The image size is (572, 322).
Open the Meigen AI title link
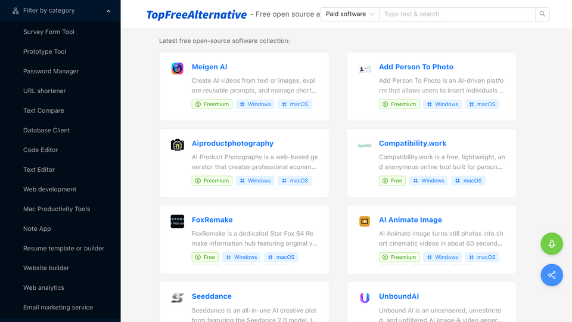(209, 67)
